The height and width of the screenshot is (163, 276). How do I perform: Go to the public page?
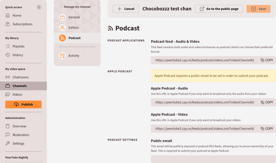[219, 9]
